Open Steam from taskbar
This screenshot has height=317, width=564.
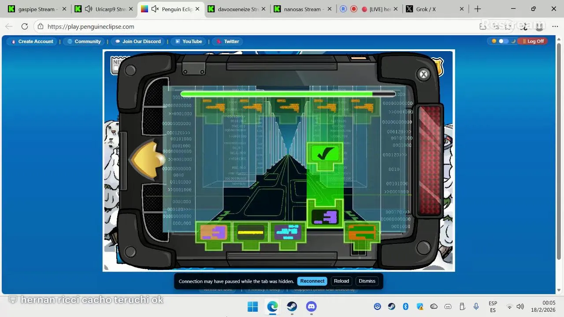pos(292,306)
